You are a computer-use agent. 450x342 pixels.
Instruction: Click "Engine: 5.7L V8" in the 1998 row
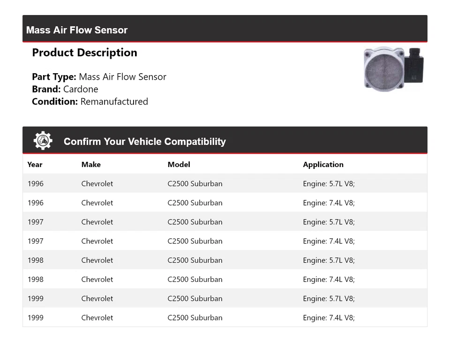point(329,260)
